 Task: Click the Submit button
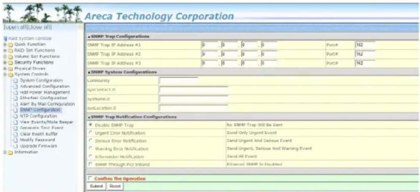[96, 186]
